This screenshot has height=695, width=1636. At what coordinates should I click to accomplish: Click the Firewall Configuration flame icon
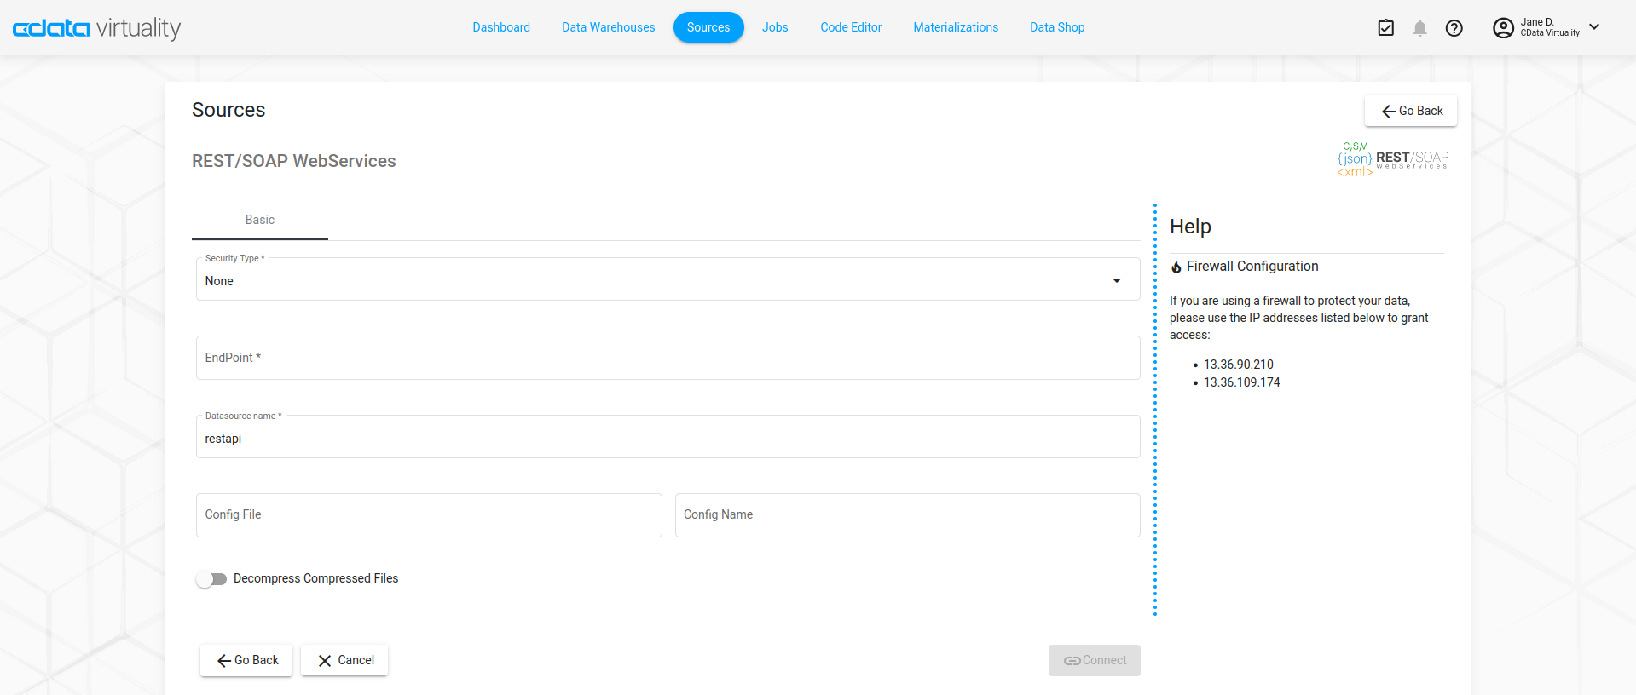[x=1176, y=267]
